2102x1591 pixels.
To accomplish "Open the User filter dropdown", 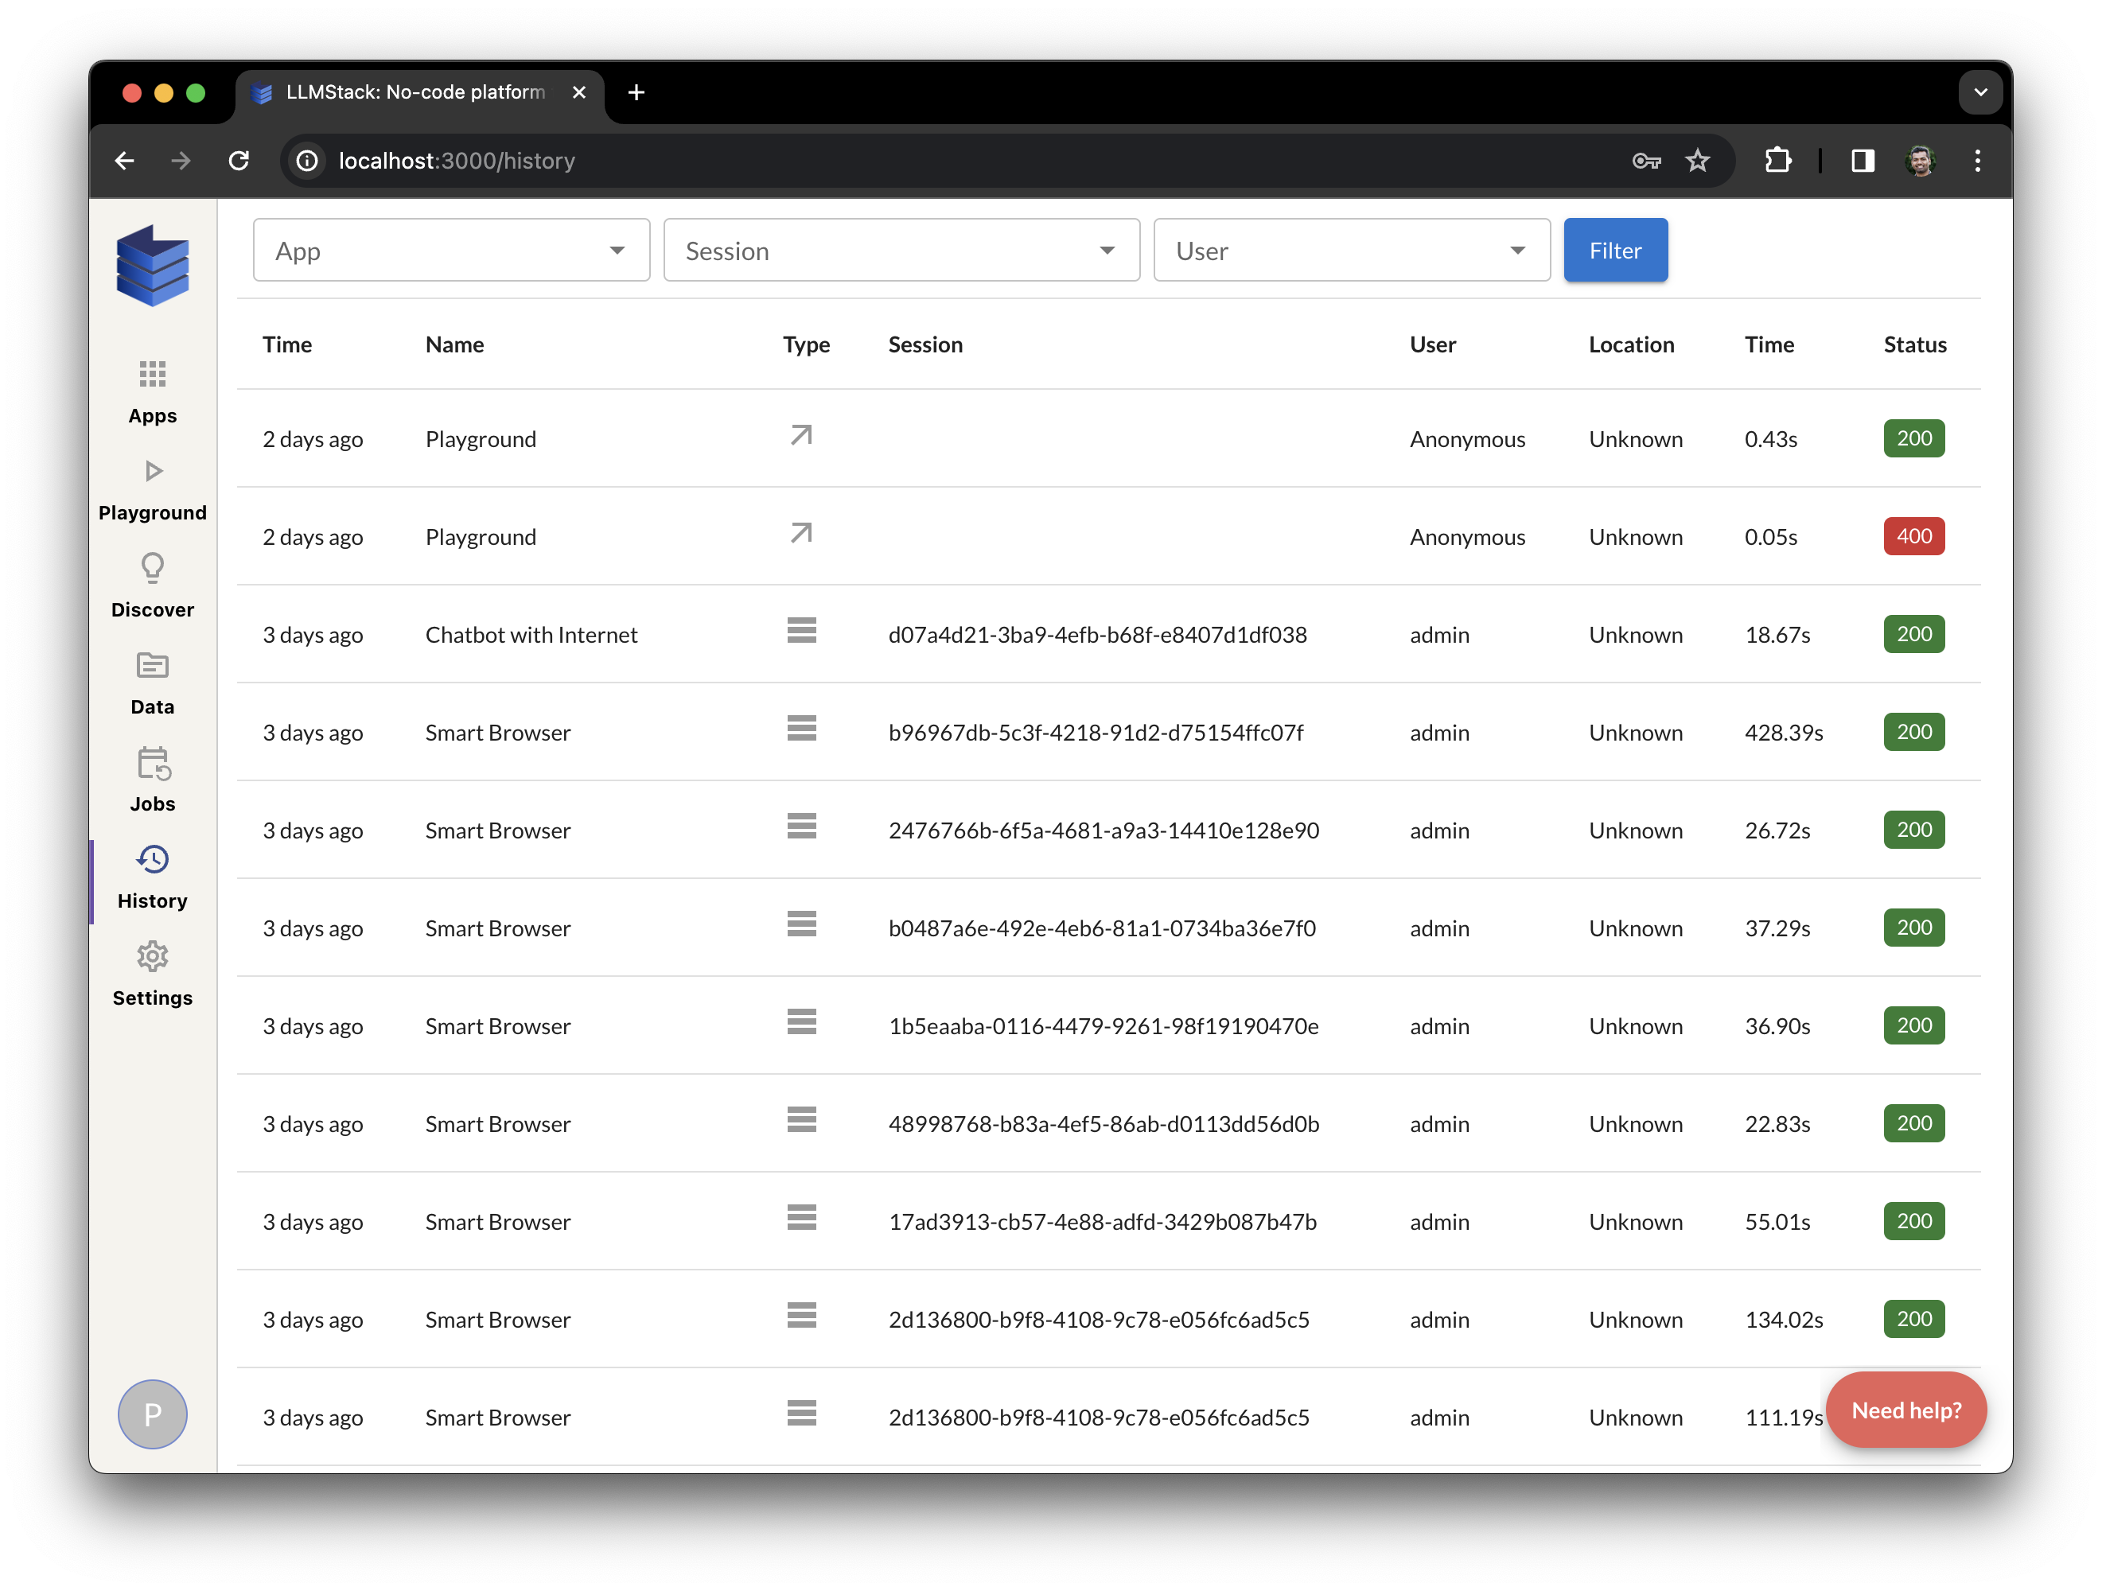I will [1351, 251].
